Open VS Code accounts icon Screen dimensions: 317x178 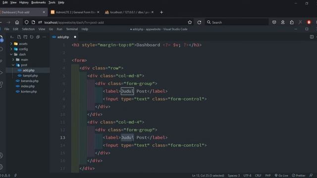click(1, 155)
